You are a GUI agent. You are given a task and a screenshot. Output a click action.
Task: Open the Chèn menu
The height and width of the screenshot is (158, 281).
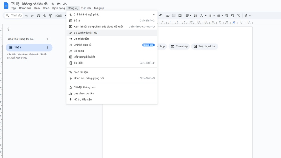pyautogui.click(x=46, y=8)
